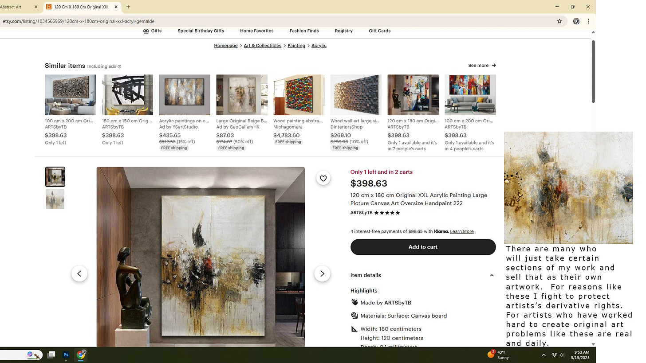Click the Gifts icon in the navigation
This screenshot has width=646, height=363.
click(146, 31)
